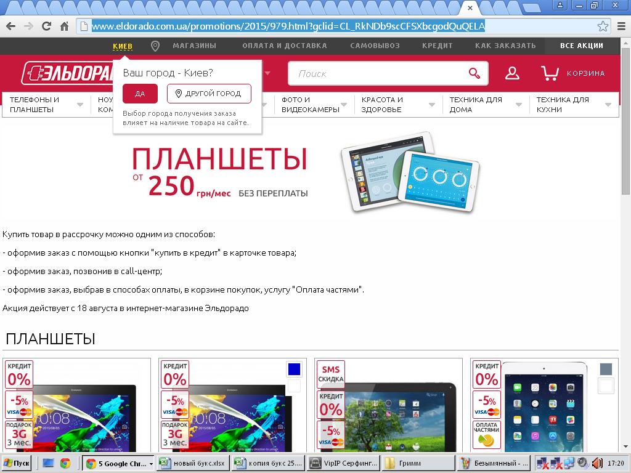Click the Эльдорадо logo
This screenshot has width=631, height=473.
click(x=68, y=73)
